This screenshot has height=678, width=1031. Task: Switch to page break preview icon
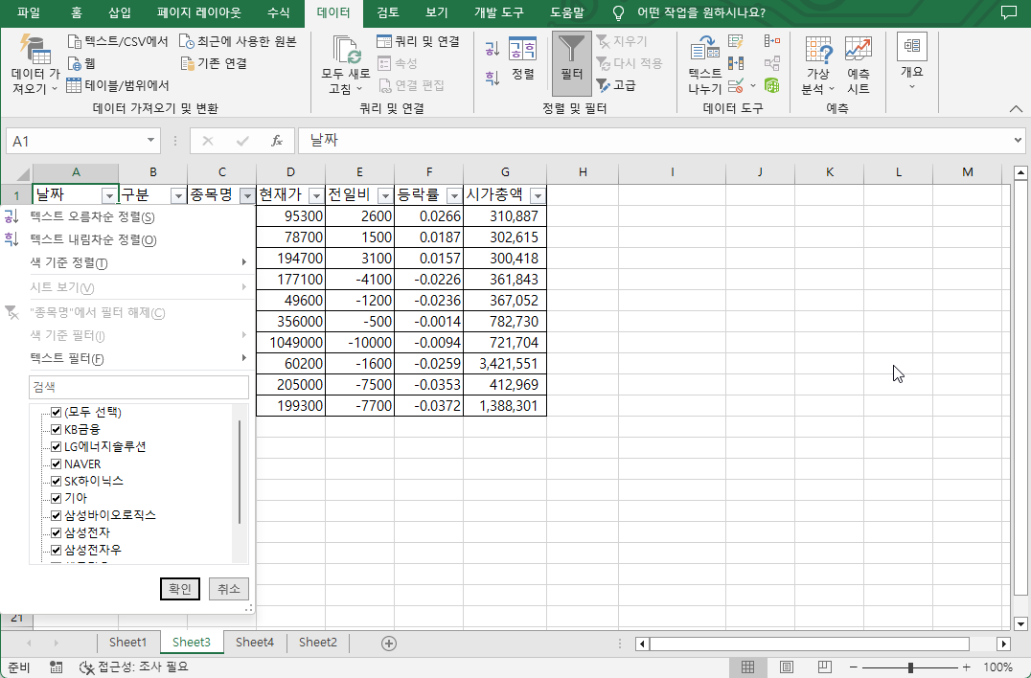(x=825, y=667)
